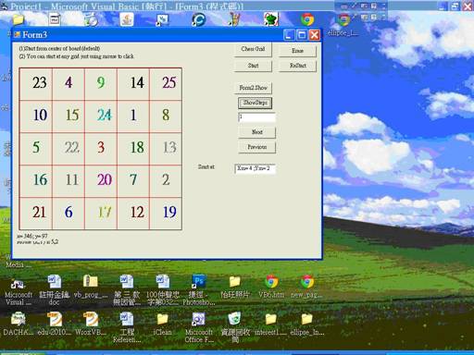Click the ShowSteps button
The image size is (474, 355).
point(255,103)
